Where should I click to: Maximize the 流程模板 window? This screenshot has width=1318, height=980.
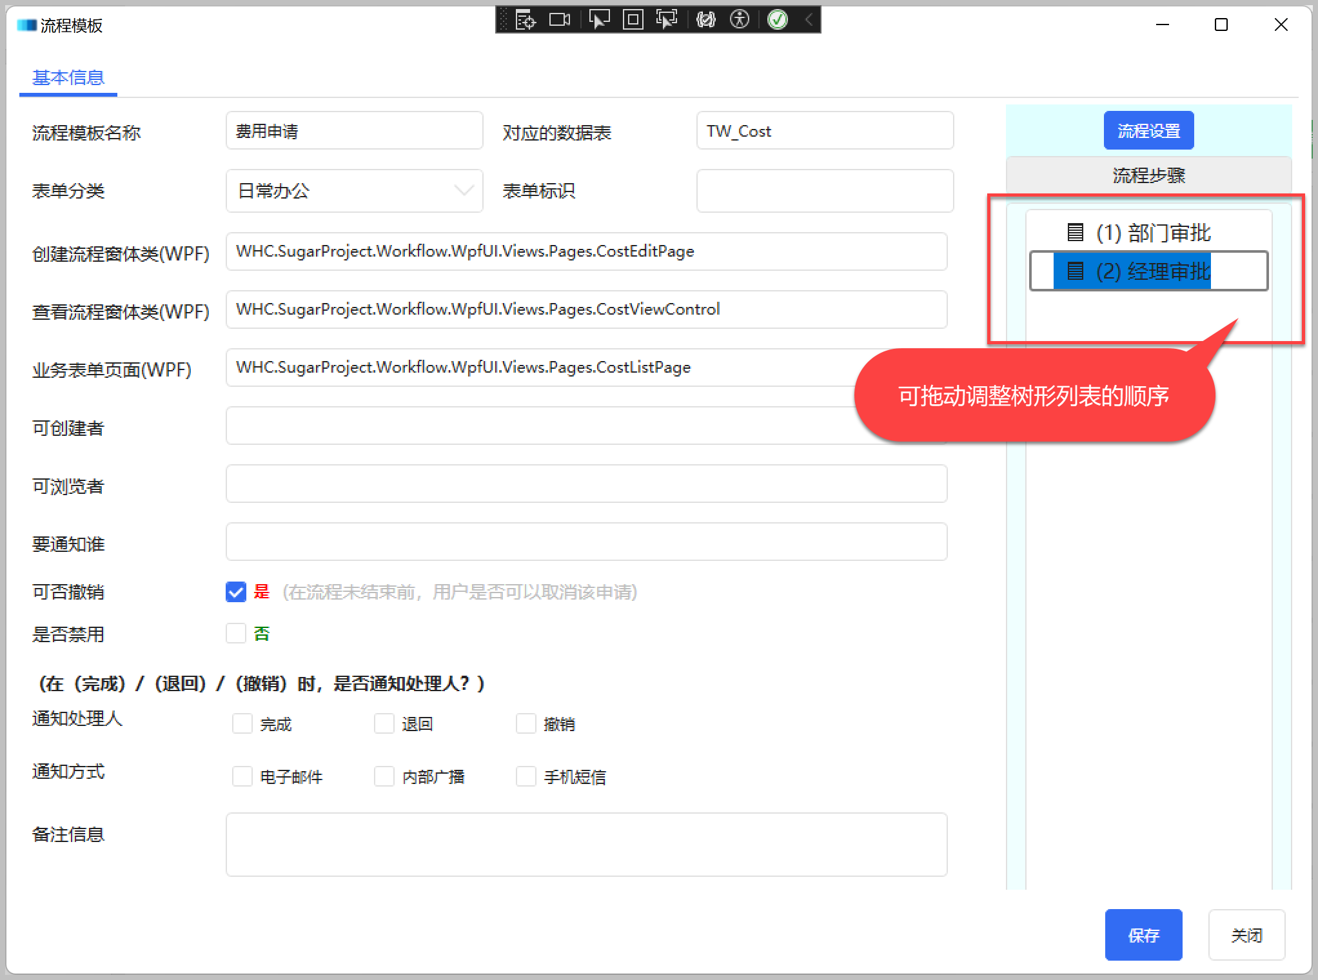click(1221, 25)
